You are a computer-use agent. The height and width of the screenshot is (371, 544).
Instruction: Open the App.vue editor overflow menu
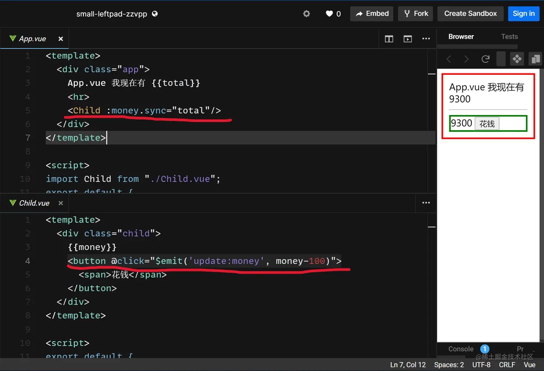click(426, 38)
